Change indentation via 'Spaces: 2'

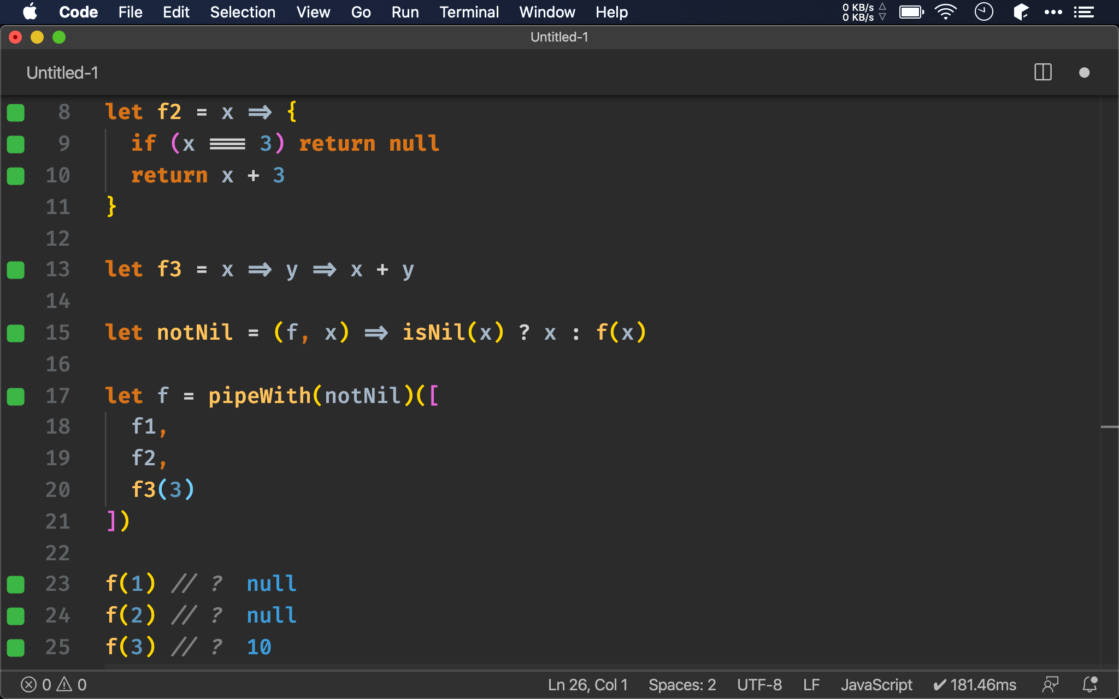(682, 685)
